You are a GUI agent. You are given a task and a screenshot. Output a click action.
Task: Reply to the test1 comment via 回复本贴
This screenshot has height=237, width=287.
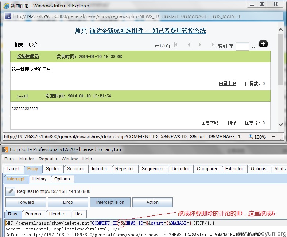point(210,123)
